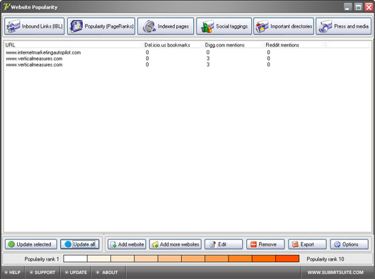375x279 pixels.
Task: Click the Add more websites button
Action: [x=175, y=244]
